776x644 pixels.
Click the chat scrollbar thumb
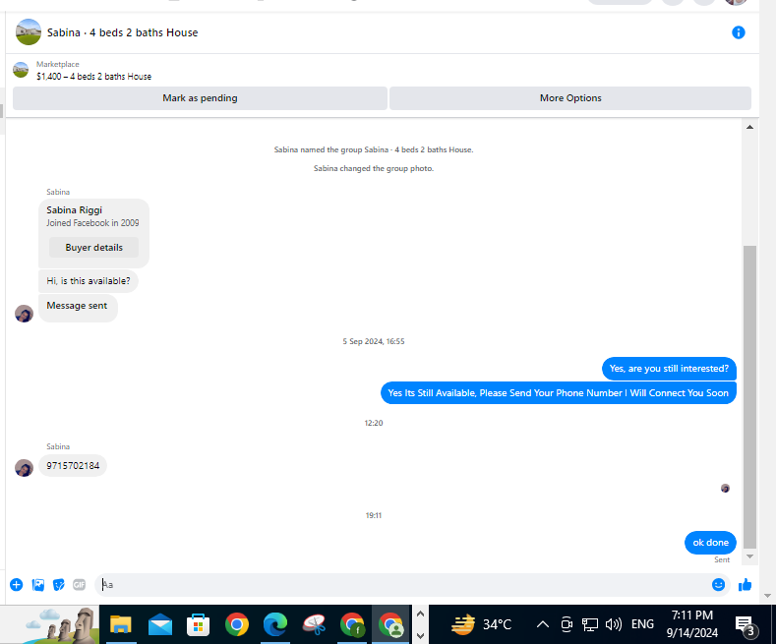click(x=749, y=397)
